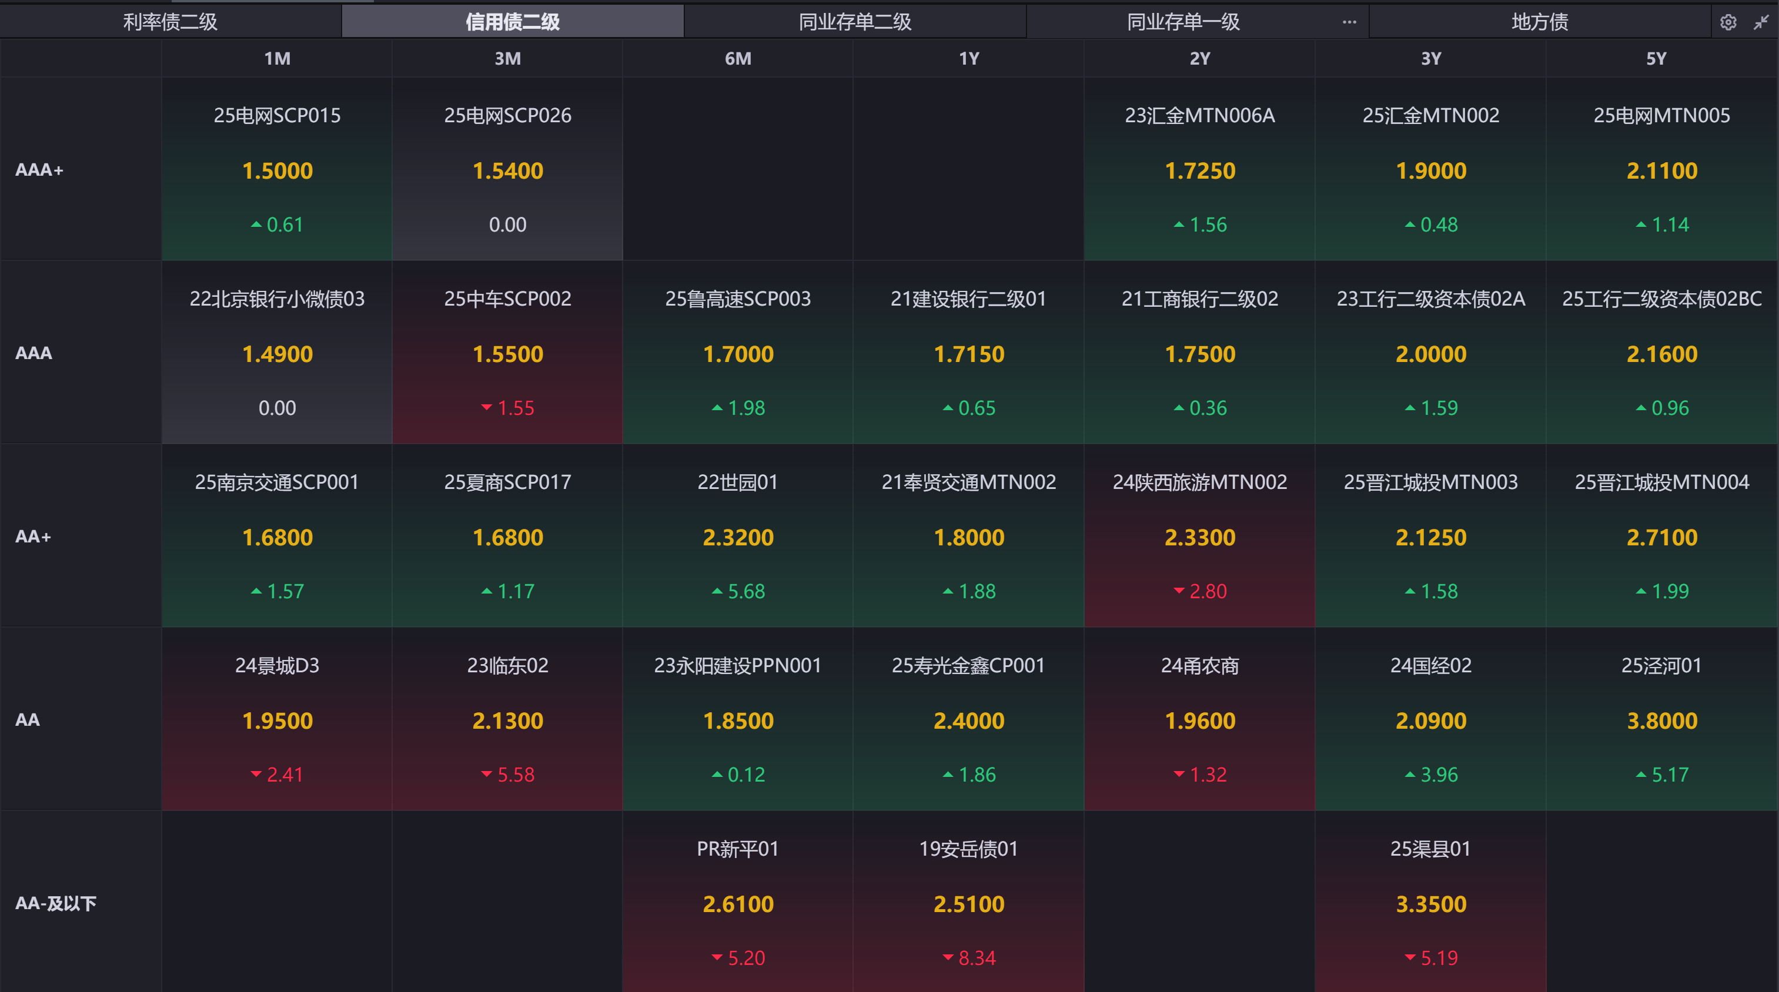Switch to 利率债二级 tab
This screenshot has height=992, width=1779.
coord(170,22)
